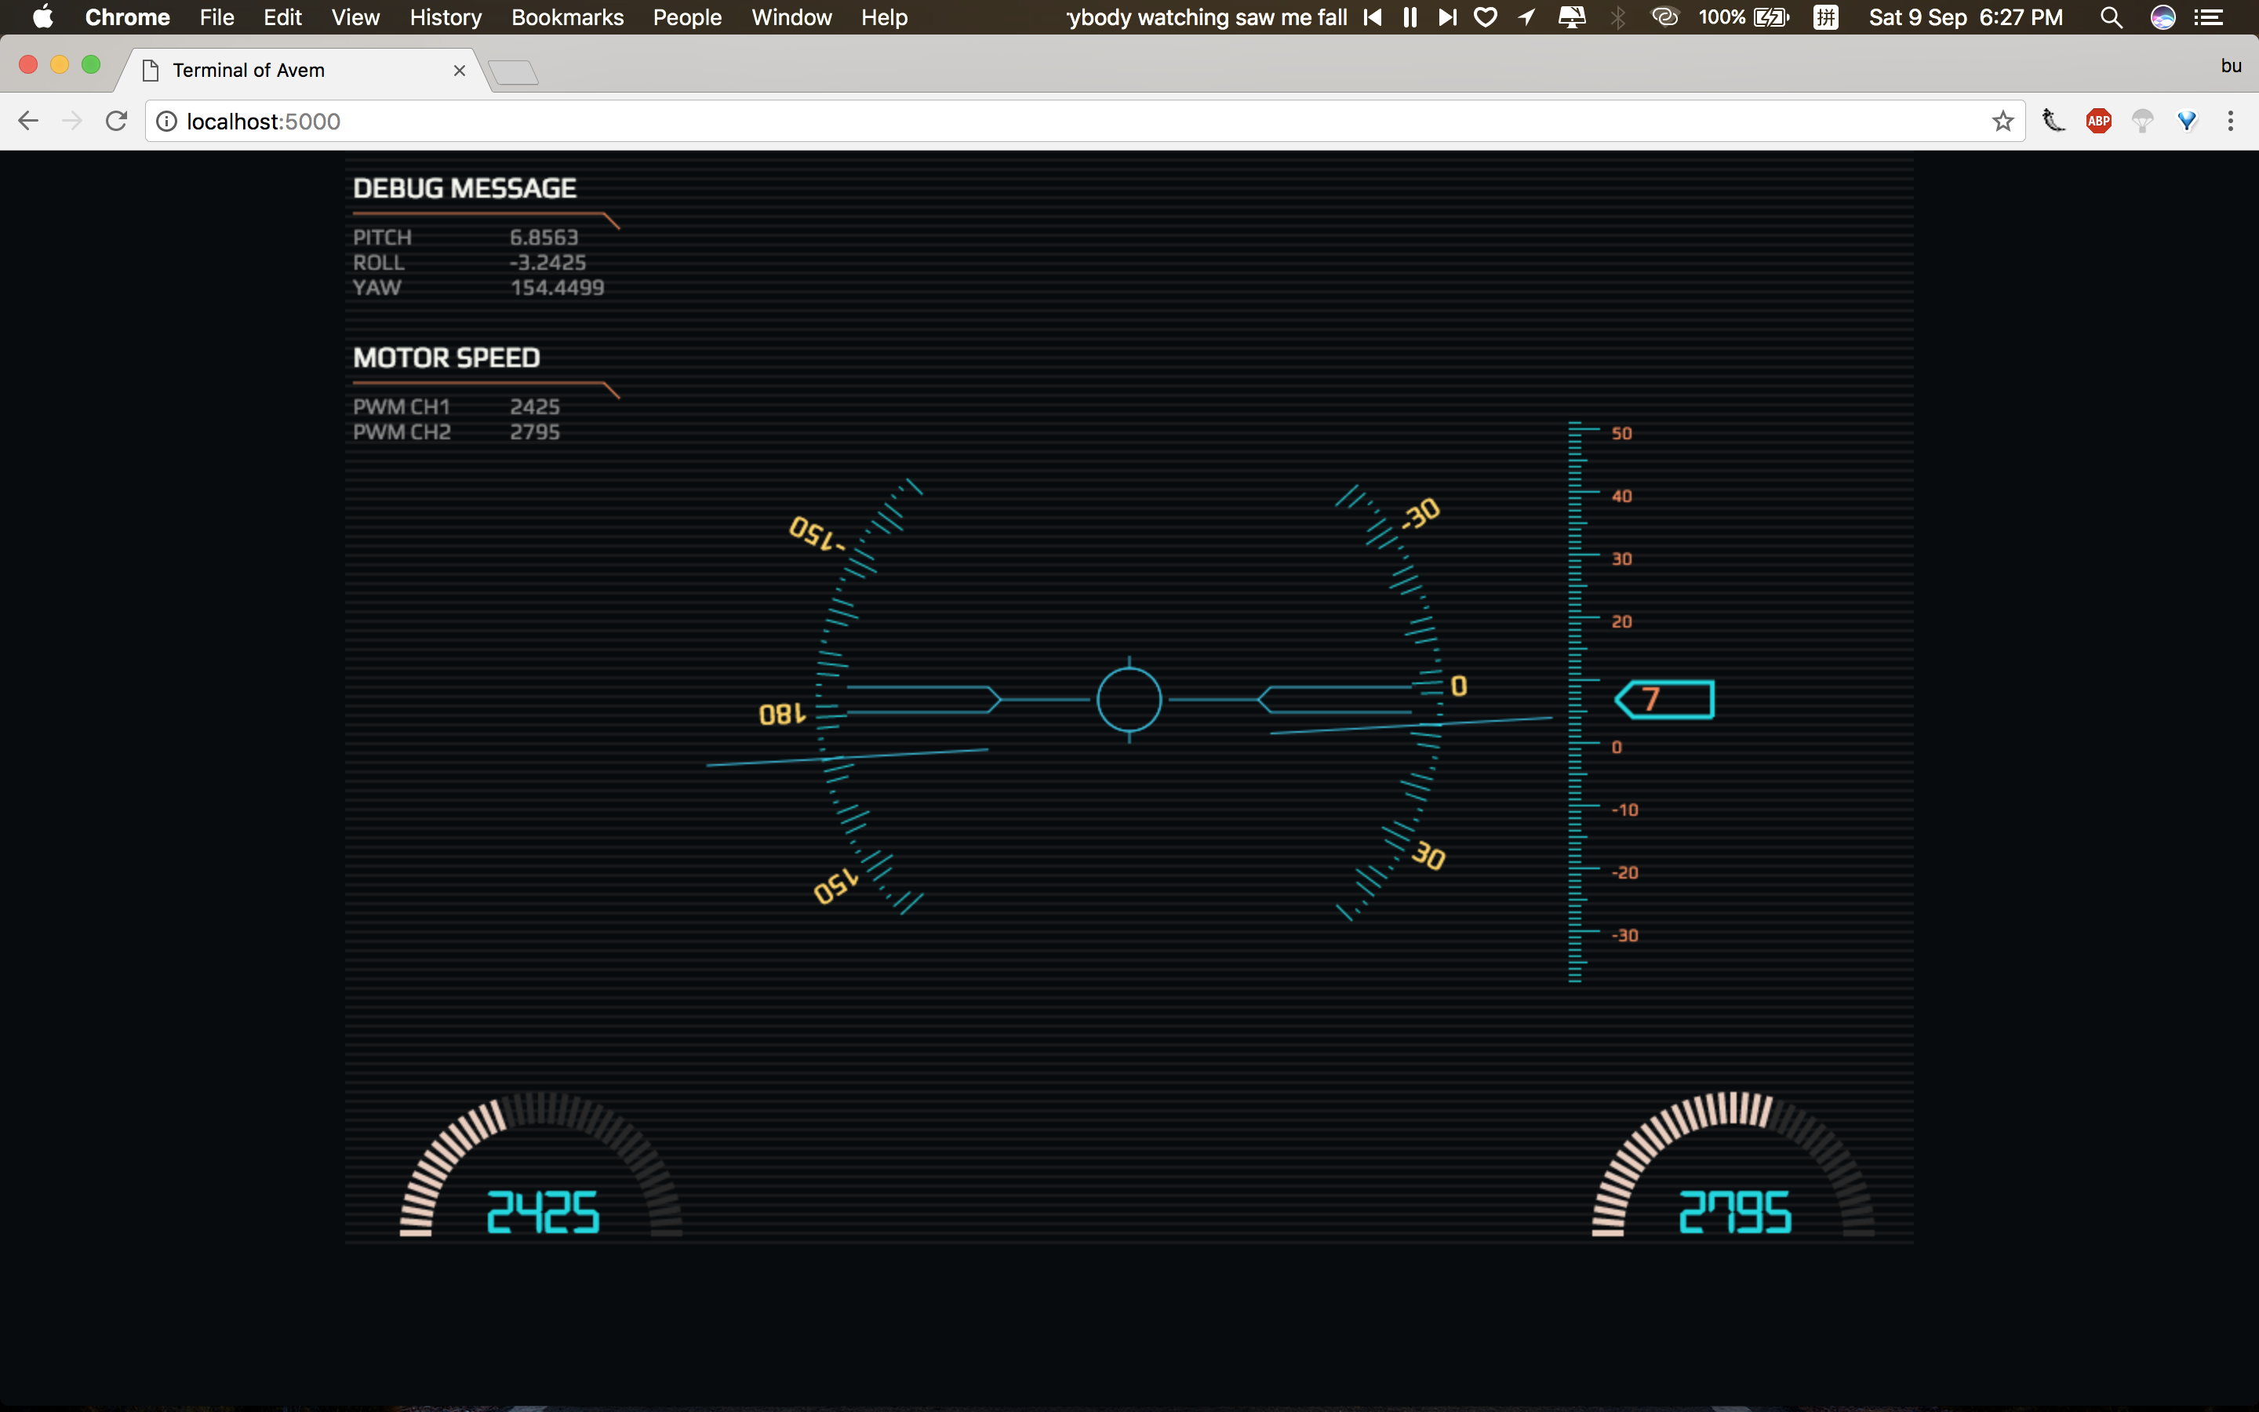This screenshot has width=2259, height=1412.
Task: Open the Chrome three-dot menu
Action: (2230, 121)
